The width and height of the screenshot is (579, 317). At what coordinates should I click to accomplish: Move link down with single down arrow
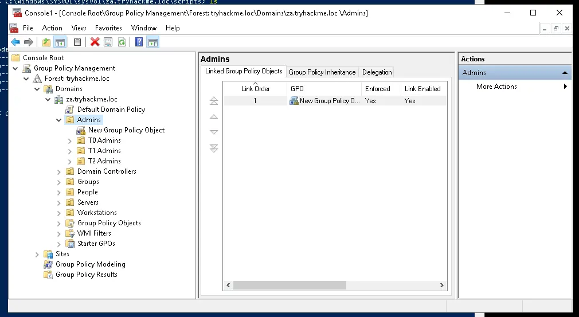[x=214, y=132]
